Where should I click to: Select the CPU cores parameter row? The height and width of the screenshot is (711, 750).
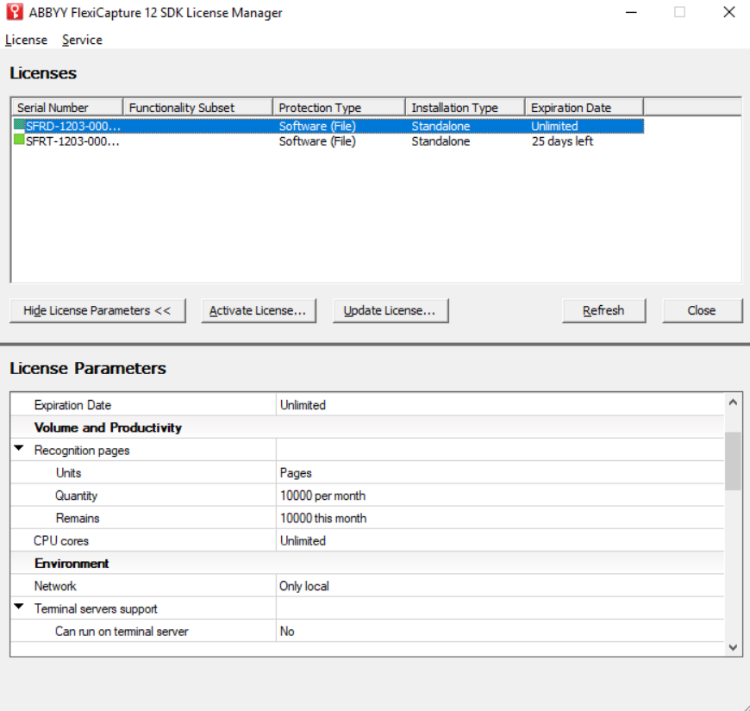[x=367, y=540]
